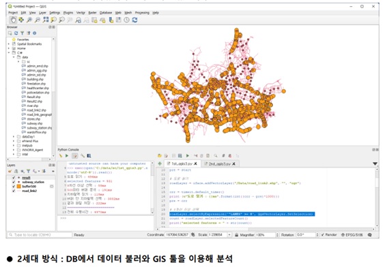Uncheck the subway_station layer visibility
Screen dimensions: 387x267
coord(14,182)
